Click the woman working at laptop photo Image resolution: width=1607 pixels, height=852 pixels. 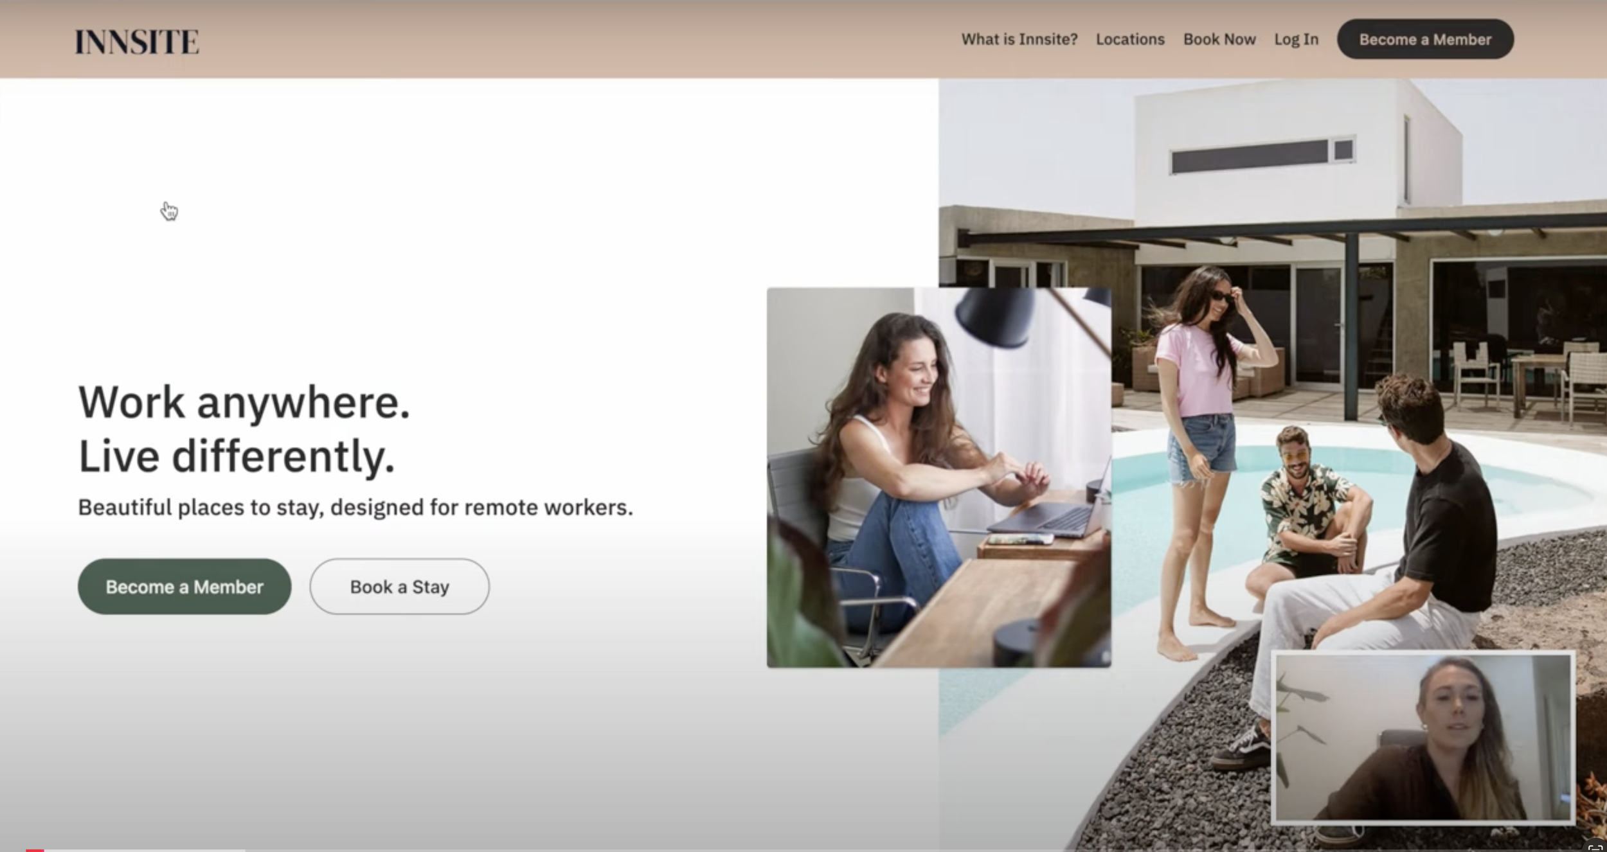pos(938,477)
